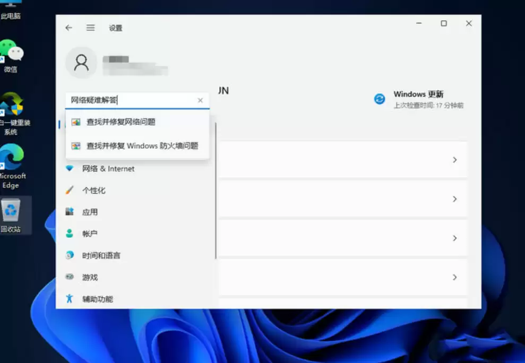Screen dimensions: 525x363
Task: Click the user account avatar picture
Action: [82, 62]
